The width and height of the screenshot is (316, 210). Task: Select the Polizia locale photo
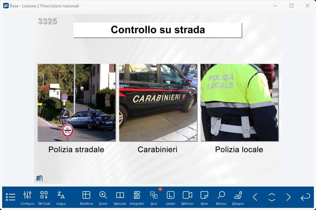pos(239,103)
